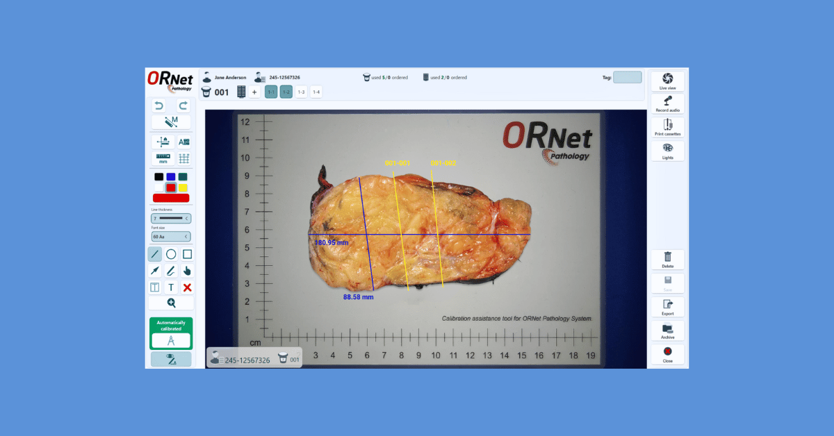Click the used 2/0 ordered cassettes text

(449, 77)
